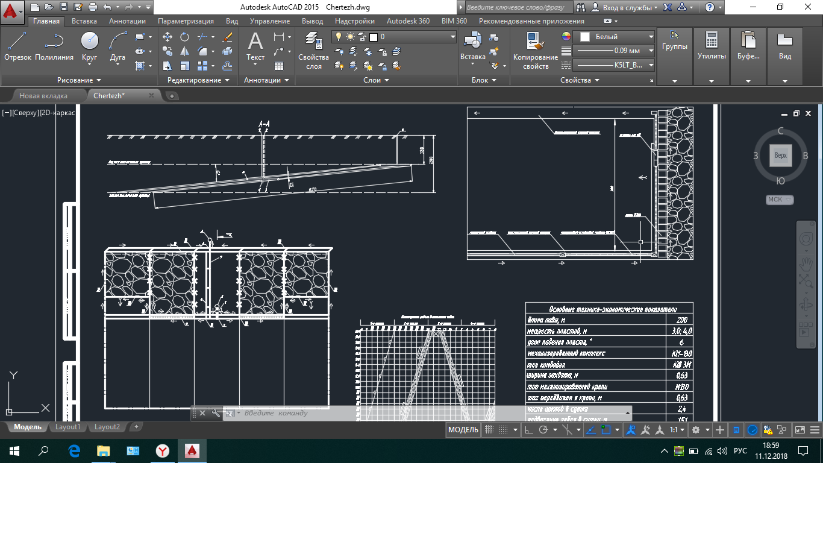The image size is (823, 542).
Task: Toggle object snap tracking in status bar
Action: [x=591, y=430]
